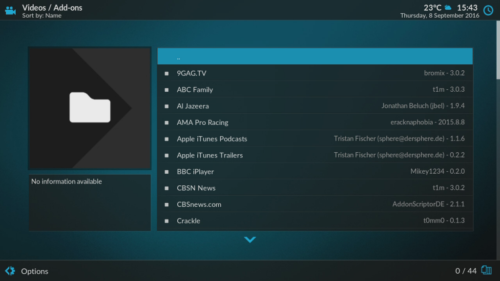The image size is (500, 281).
Task: Click the square bullet next to Apple iTunes Trailers
Action: [167, 156]
